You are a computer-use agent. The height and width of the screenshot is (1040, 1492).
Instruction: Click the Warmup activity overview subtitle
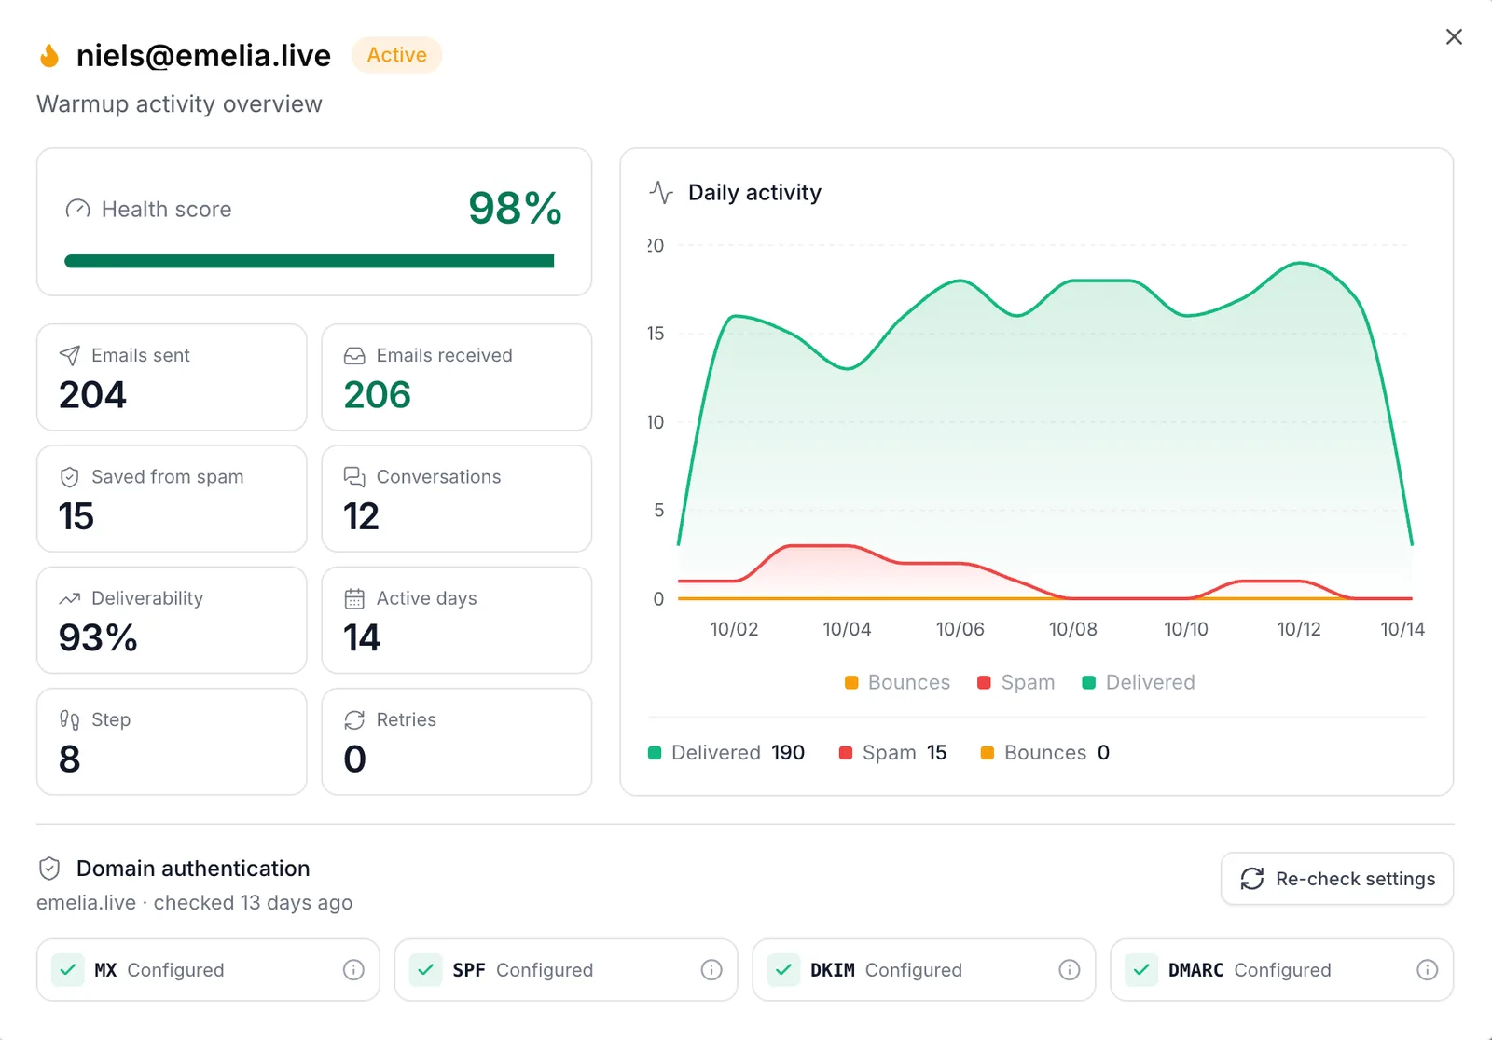coord(179,104)
